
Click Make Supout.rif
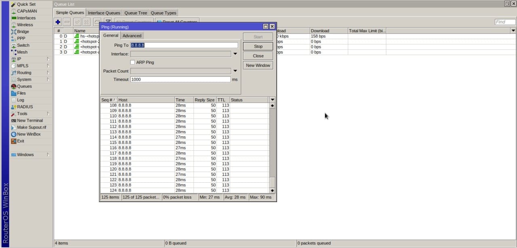(x=32, y=127)
